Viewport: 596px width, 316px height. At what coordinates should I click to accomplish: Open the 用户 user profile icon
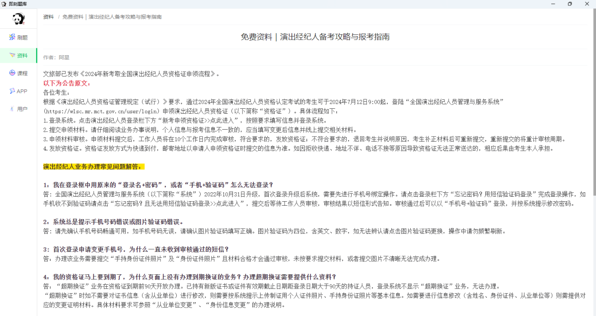coord(12,109)
